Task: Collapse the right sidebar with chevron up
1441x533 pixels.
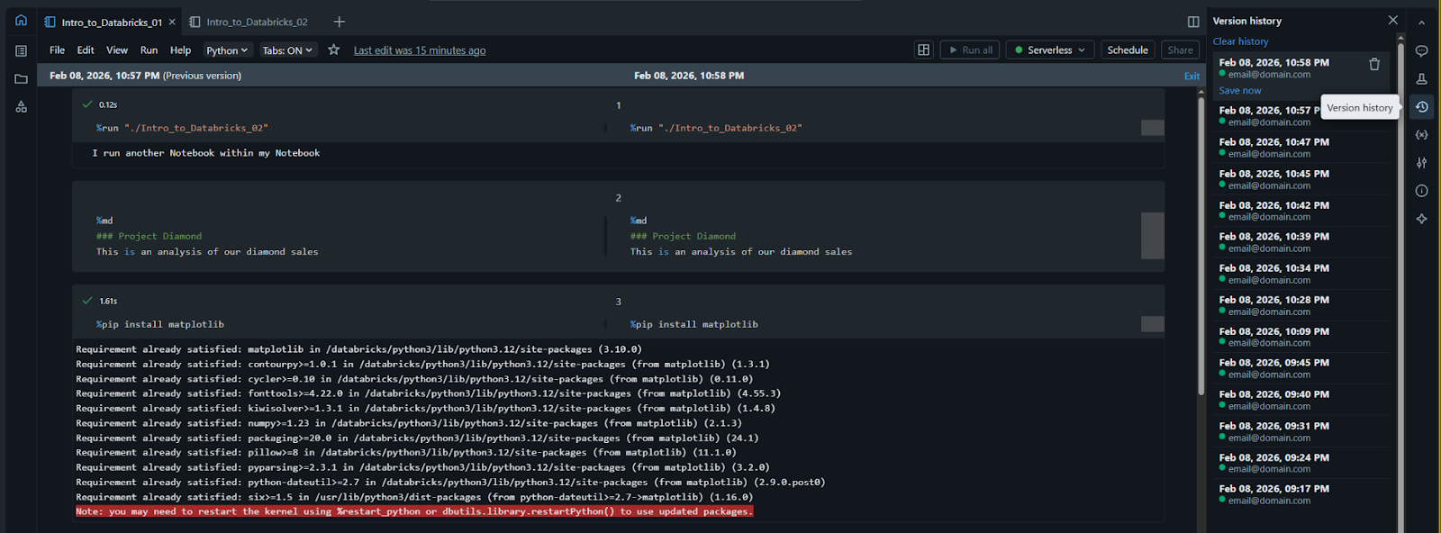Action: click(1421, 23)
